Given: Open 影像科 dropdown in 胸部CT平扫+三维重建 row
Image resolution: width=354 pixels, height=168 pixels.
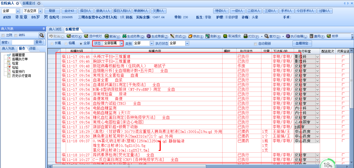Looking at the screenshot, I should coord(317,61).
